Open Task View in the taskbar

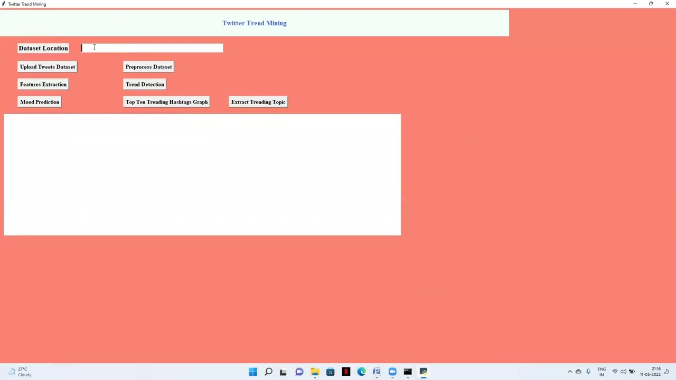(x=284, y=372)
